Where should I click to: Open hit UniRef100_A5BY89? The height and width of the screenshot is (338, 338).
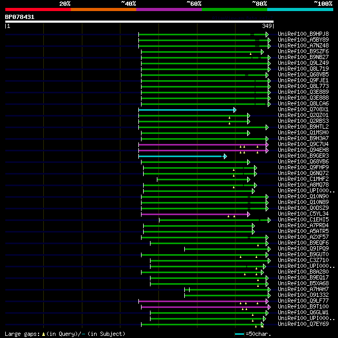click(303, 40)
